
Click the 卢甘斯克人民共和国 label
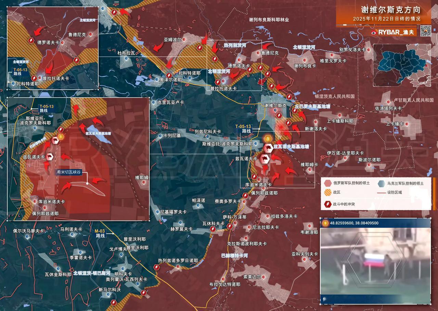[414, 100]
